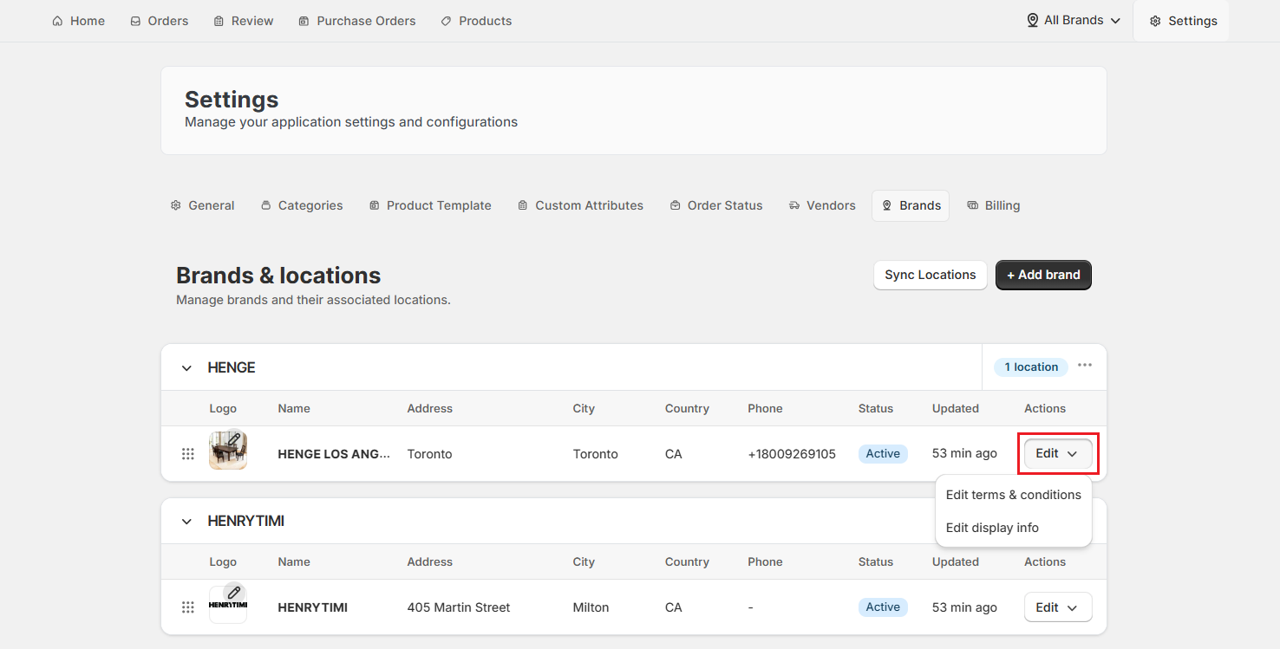Open the Home page
Screen dimensions: 1280x649
[79, 21]
